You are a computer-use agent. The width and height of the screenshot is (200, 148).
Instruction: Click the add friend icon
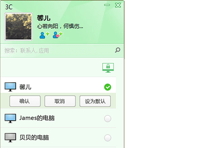[44, 35]
